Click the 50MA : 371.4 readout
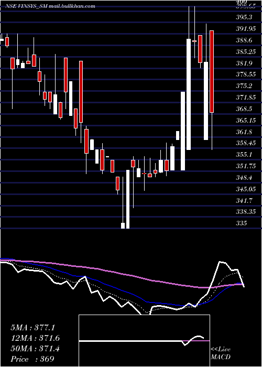 [x=35, y=349]
